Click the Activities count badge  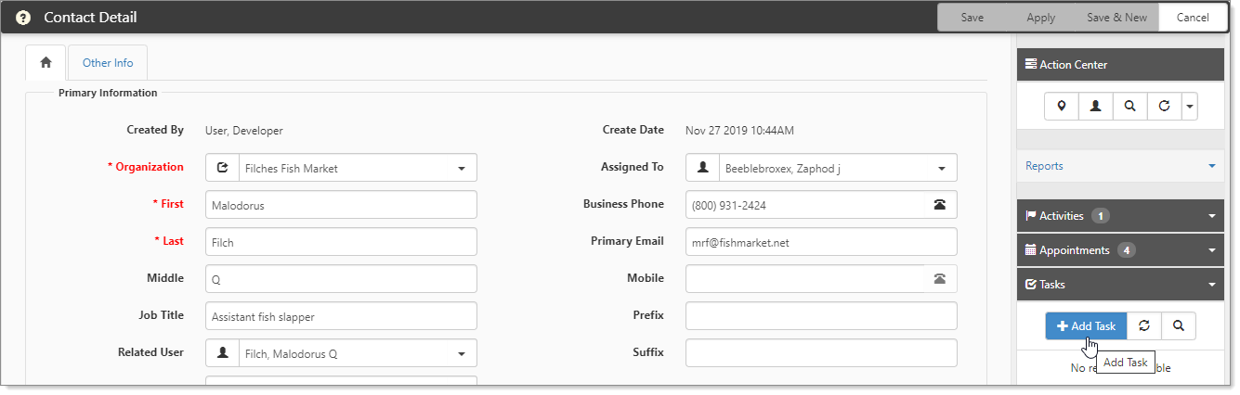[1101, 216]
